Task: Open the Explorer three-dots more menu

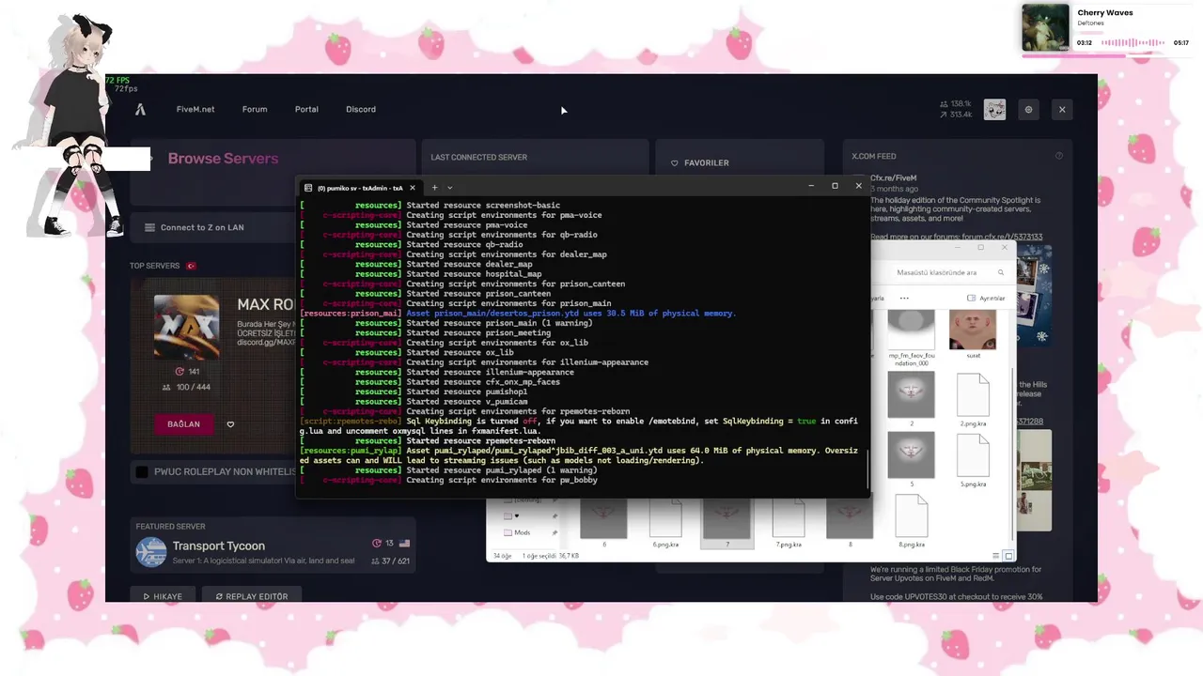Action: pyautogui.click(x=904, y=298)
